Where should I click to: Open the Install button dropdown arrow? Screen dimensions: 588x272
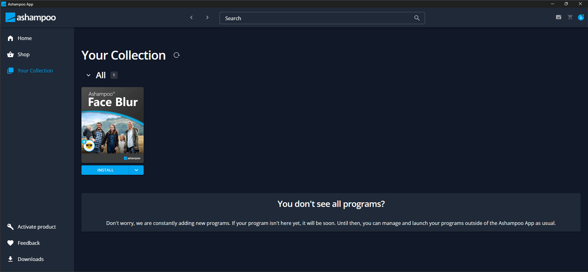click(136, 170)
